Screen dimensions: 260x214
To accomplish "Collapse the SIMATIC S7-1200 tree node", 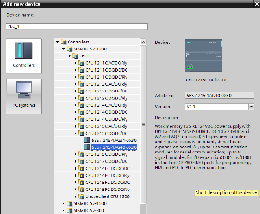I will [63, 49].
